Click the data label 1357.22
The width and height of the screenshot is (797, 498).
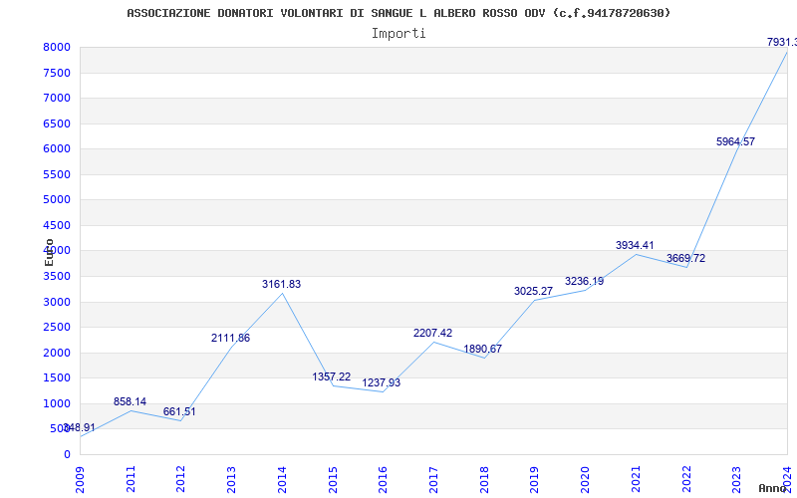pyautogui.click(x=332, y=377)
